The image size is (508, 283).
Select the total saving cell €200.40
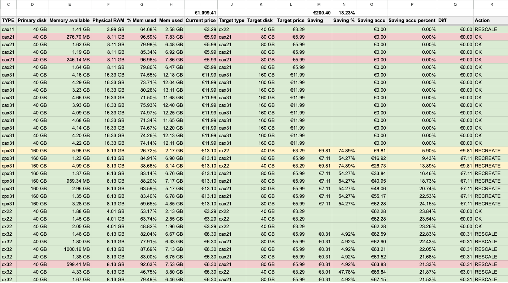pos(319,13)
